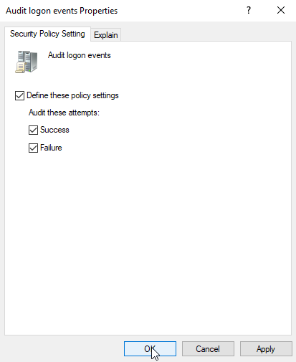Click the Define these policy settings label text
Image resolution: width=296 pixels, height=362 pixels.
tap(72, 95)
